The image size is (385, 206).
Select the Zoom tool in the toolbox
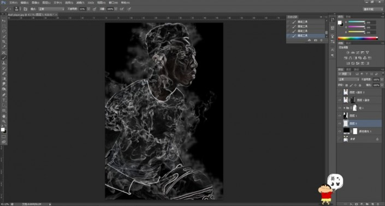pos(4,121)
